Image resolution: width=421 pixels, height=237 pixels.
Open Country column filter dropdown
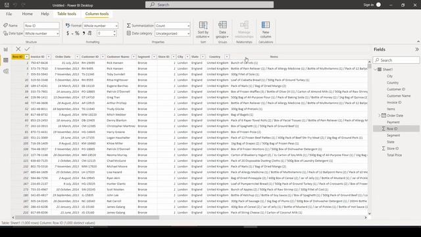coord(227,57)
